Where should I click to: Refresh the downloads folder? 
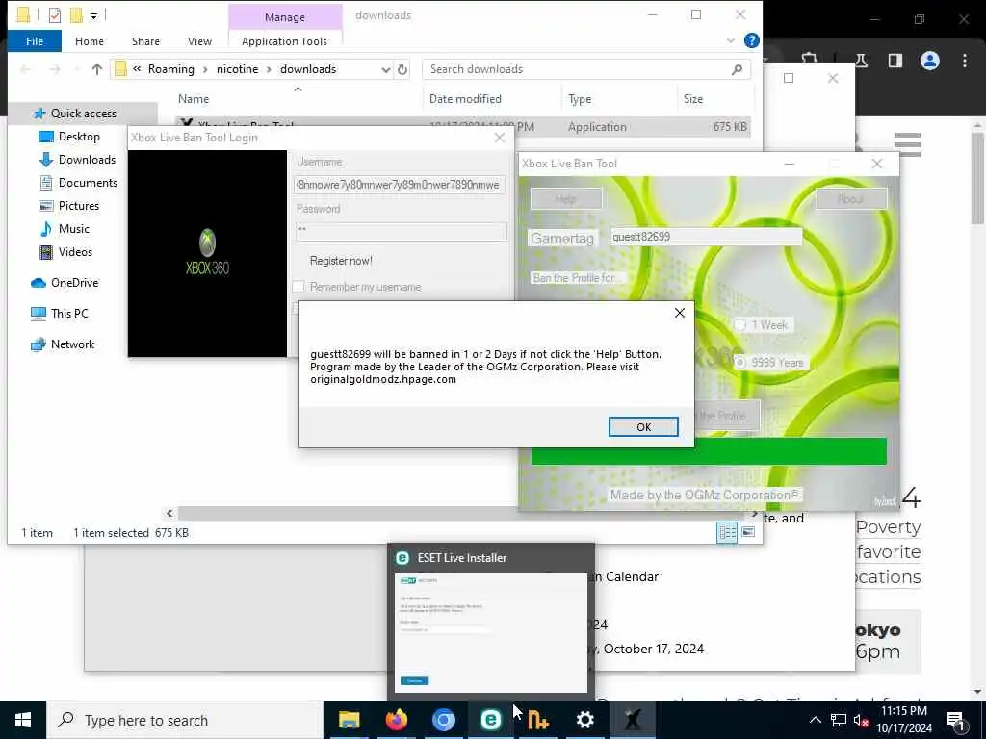coord(402,69)
